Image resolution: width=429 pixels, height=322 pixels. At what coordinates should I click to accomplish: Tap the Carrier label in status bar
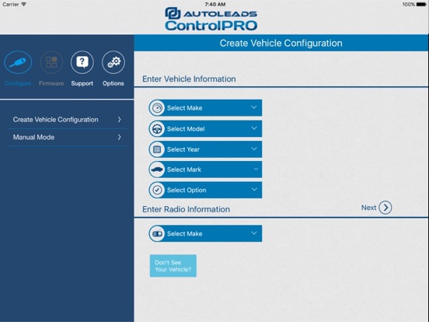coord(11,4)
